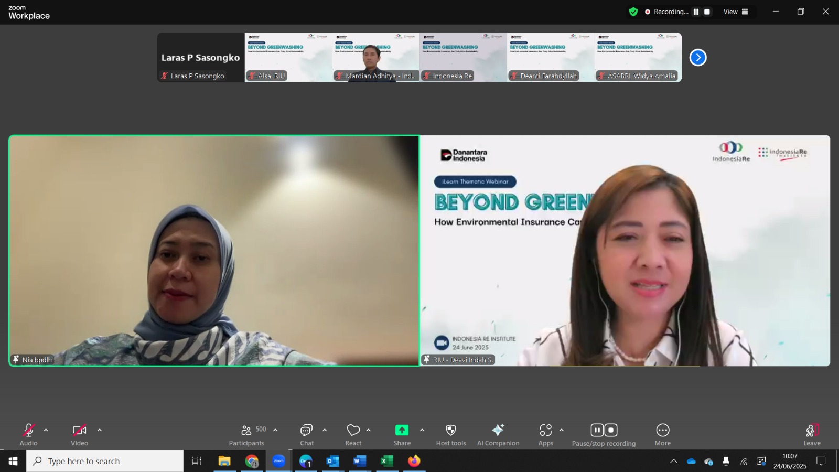The image size is (839, 472).
Task: Pause recording in the top bar
Action: coord(696,12)
